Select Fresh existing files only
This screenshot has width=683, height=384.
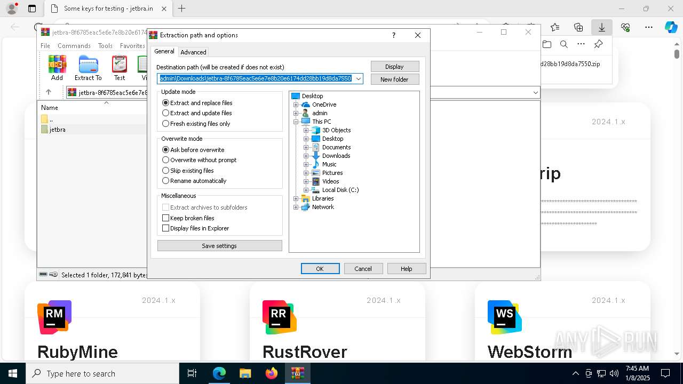pos(196,124)
